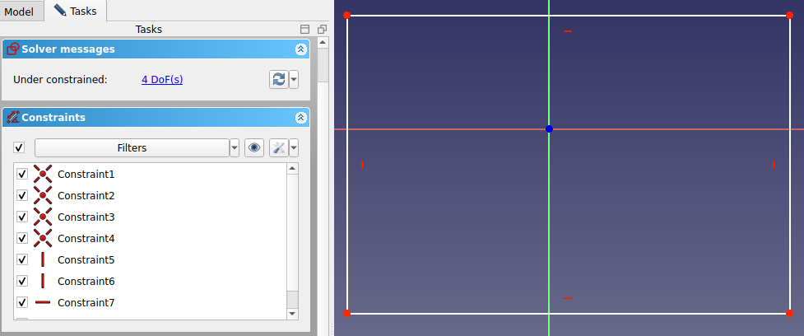
Task: Click the constraint list scrollbar thumb
Action: coord(292,299)
